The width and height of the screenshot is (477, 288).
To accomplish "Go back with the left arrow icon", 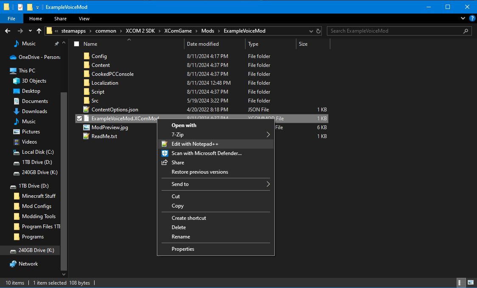I will click(x=8, y=30).
